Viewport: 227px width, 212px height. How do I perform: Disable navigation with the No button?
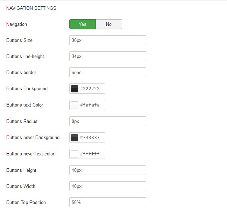point(109,24)
